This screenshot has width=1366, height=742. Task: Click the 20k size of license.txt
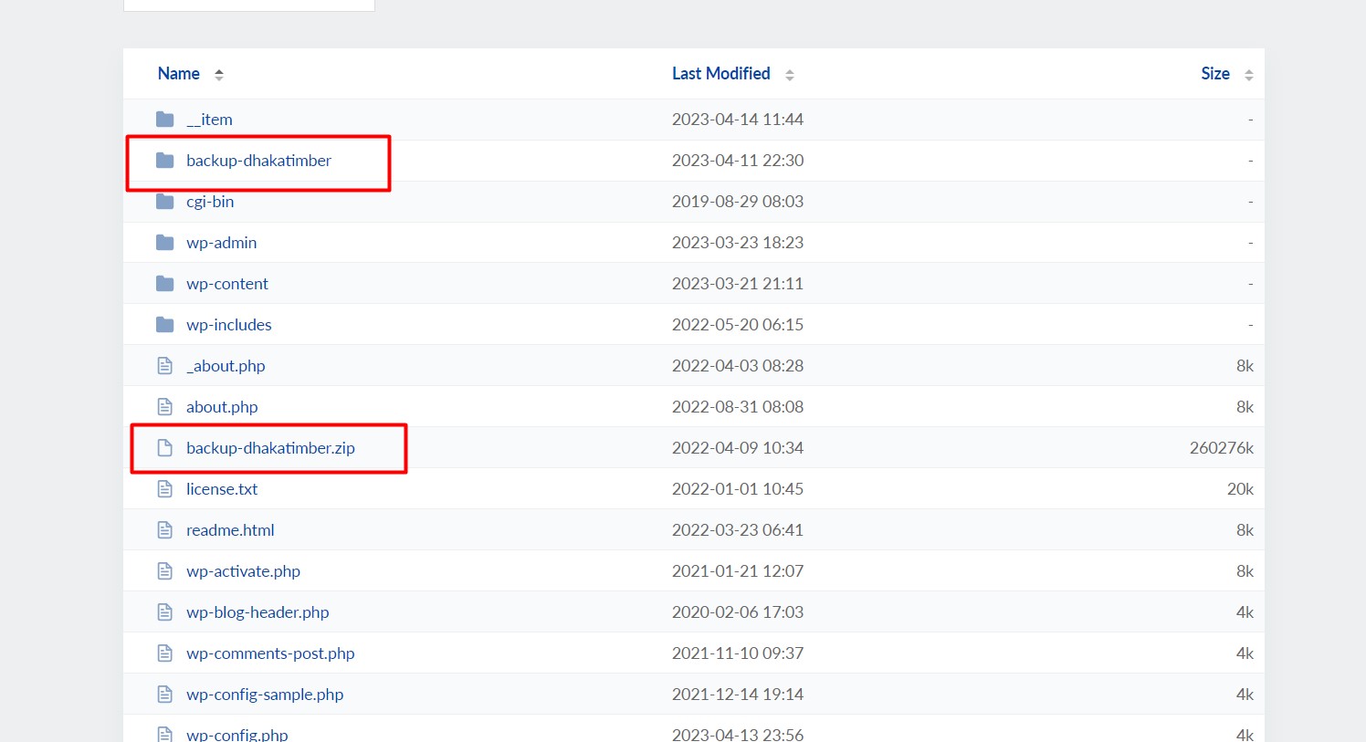(1240, 489)
